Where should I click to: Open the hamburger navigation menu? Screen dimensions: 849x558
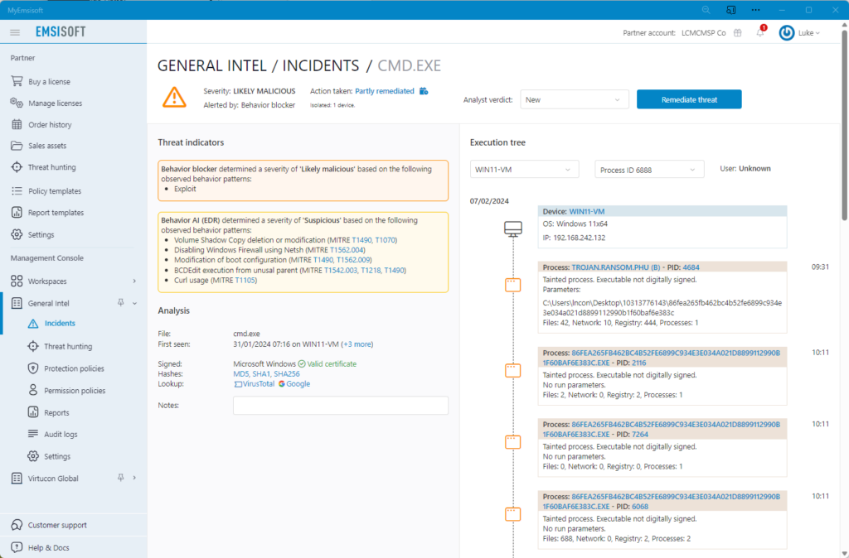[15, 32]
